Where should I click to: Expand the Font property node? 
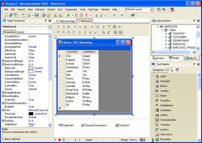tap(3, 110)
